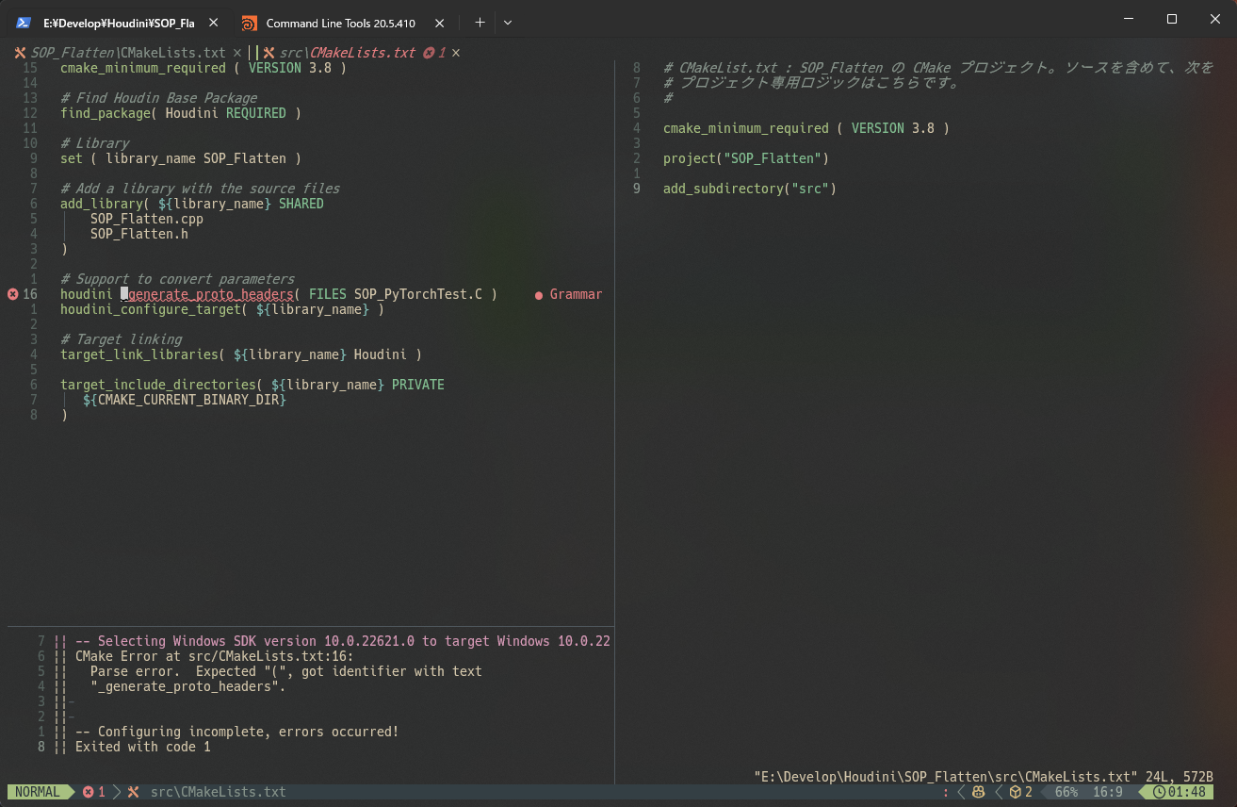Click the Configuring incomplete, errors occurred! line

(237, 732)
